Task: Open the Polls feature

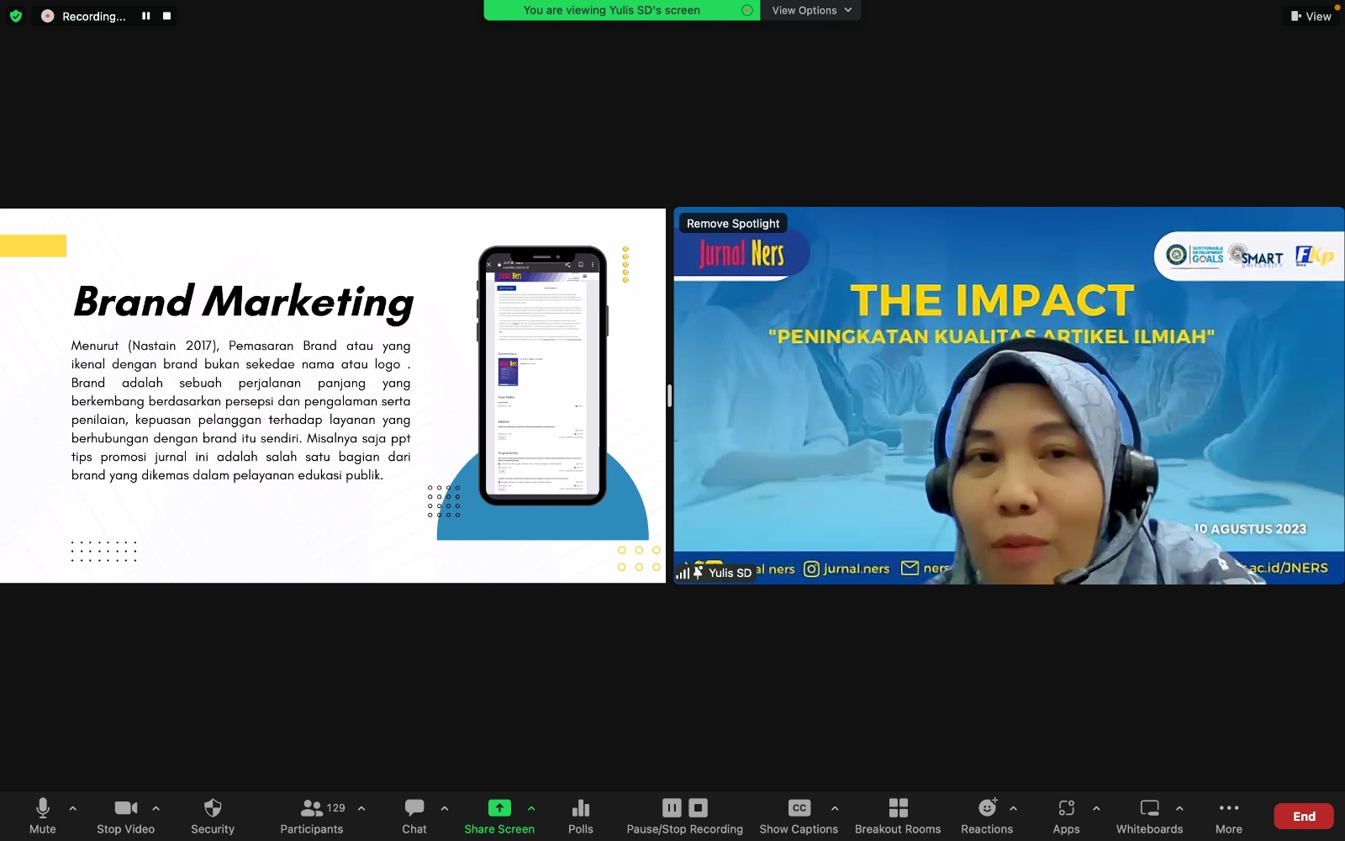Action: (x=580, y=808)
